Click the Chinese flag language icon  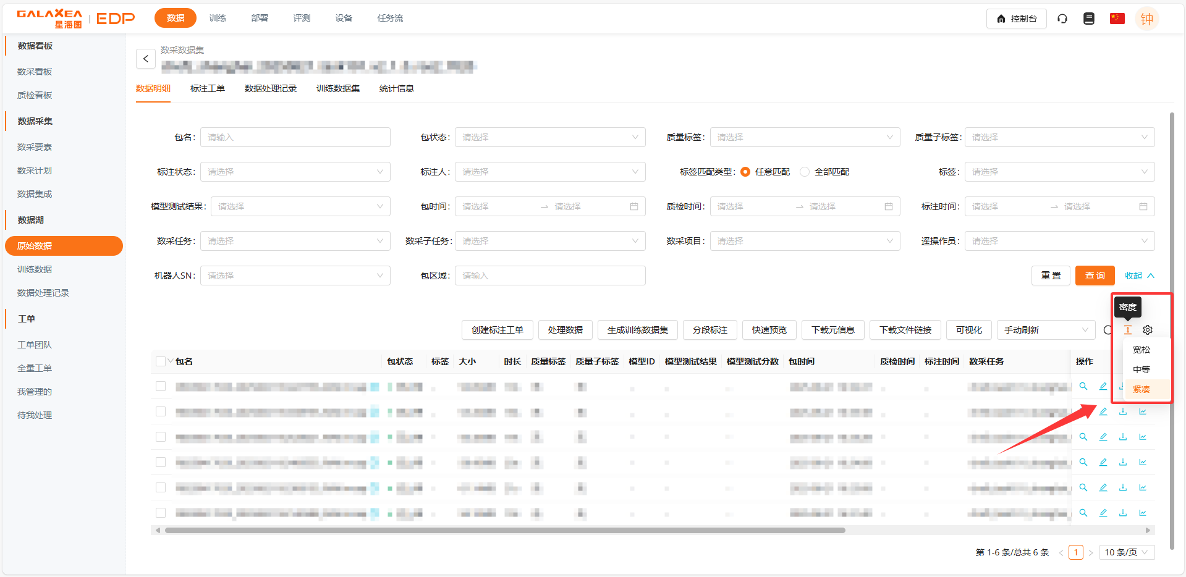click(1117, 19)
